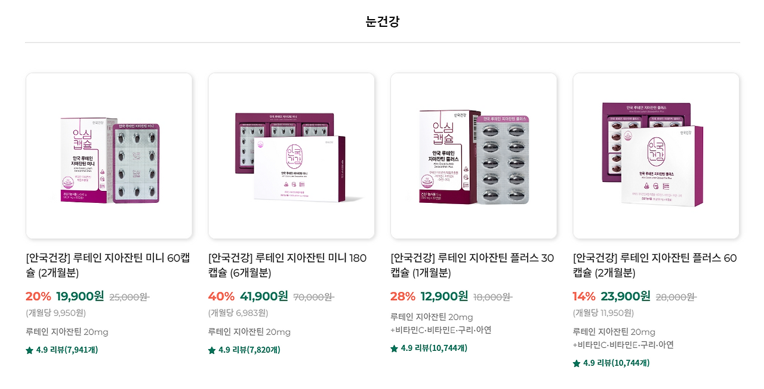Open the 루테인 지아잔틴 미니 60캡슐 product image

(x=109, y=155)
